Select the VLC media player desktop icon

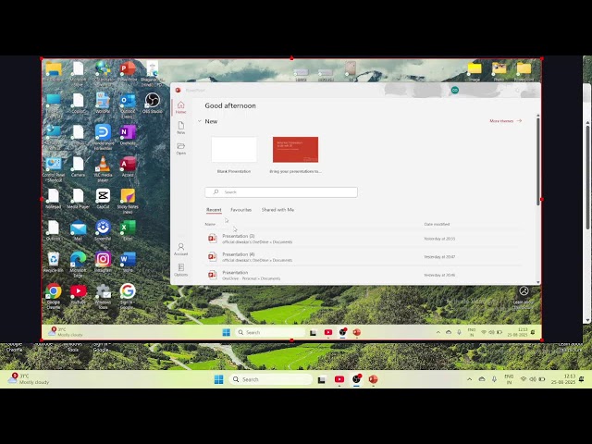point(103,168)
